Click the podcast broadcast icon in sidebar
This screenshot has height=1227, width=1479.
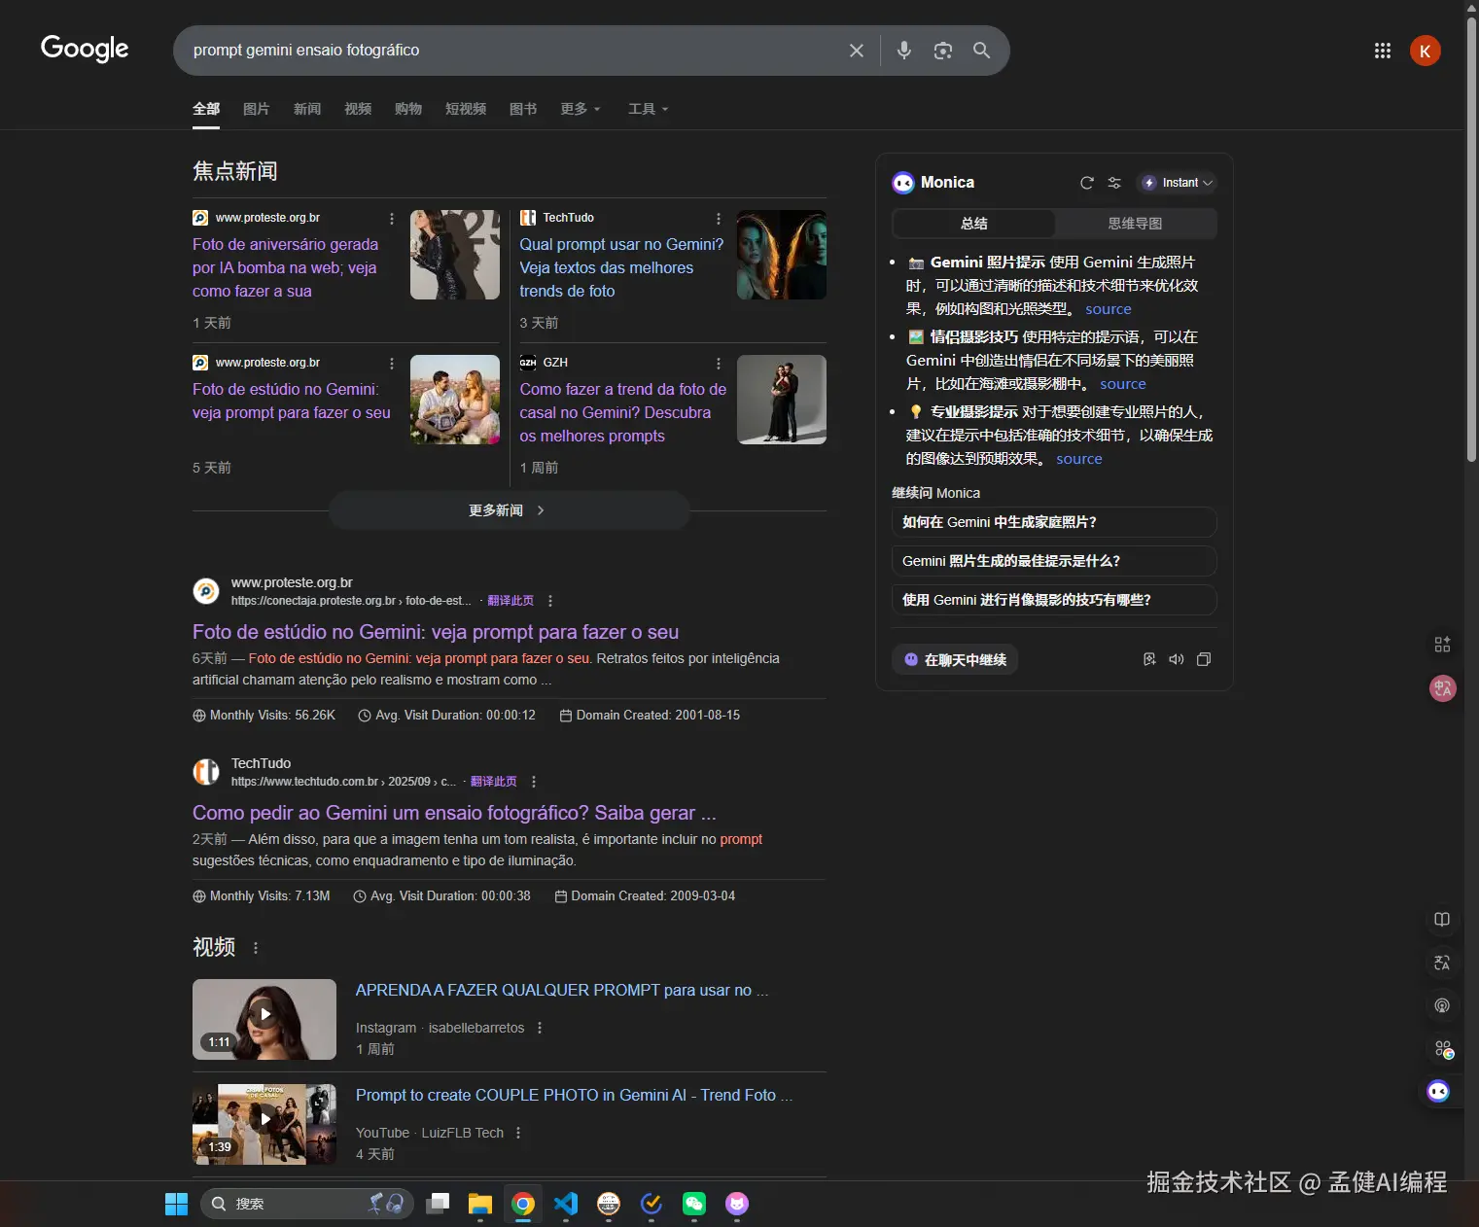coord(1442,1005)
